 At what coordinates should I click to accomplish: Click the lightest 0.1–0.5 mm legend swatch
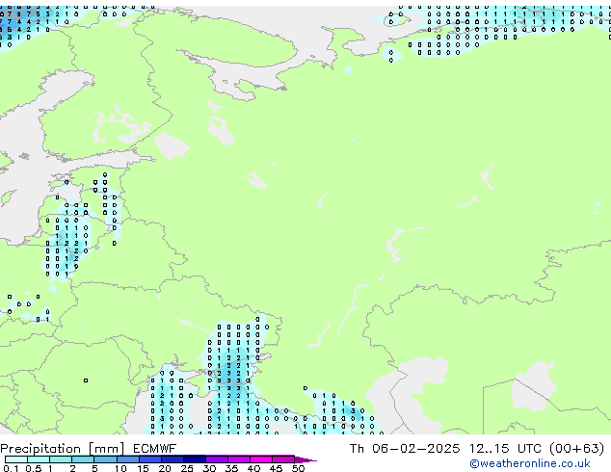point(16,459)
